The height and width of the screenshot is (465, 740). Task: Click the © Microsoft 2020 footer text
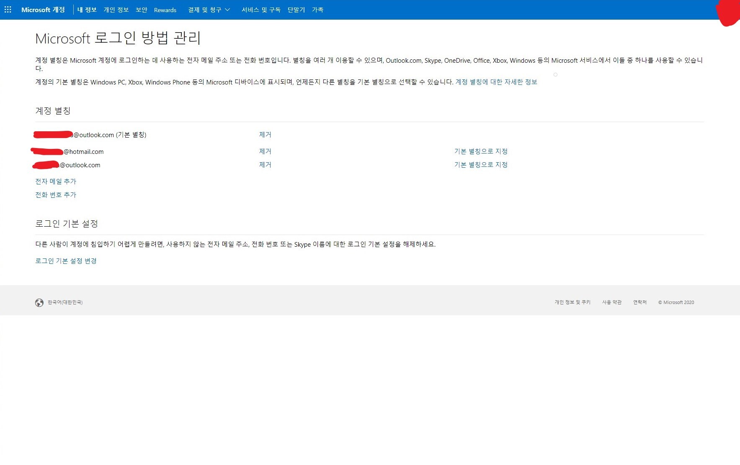tap(676, 302)
